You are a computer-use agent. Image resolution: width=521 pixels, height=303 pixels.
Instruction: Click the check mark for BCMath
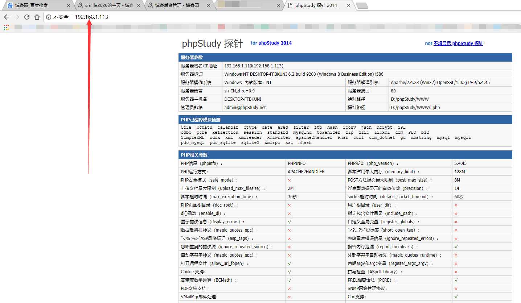pos(290,280)
